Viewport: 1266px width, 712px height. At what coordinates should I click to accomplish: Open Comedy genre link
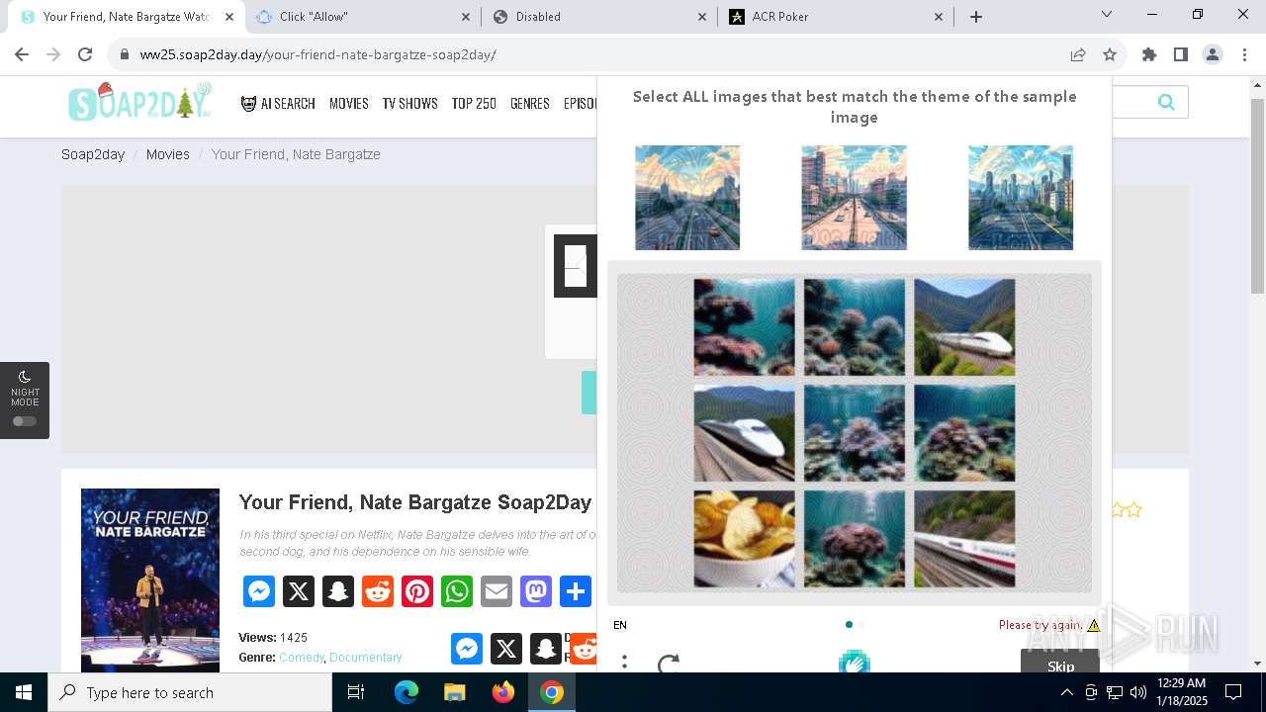tap(302, 658)
